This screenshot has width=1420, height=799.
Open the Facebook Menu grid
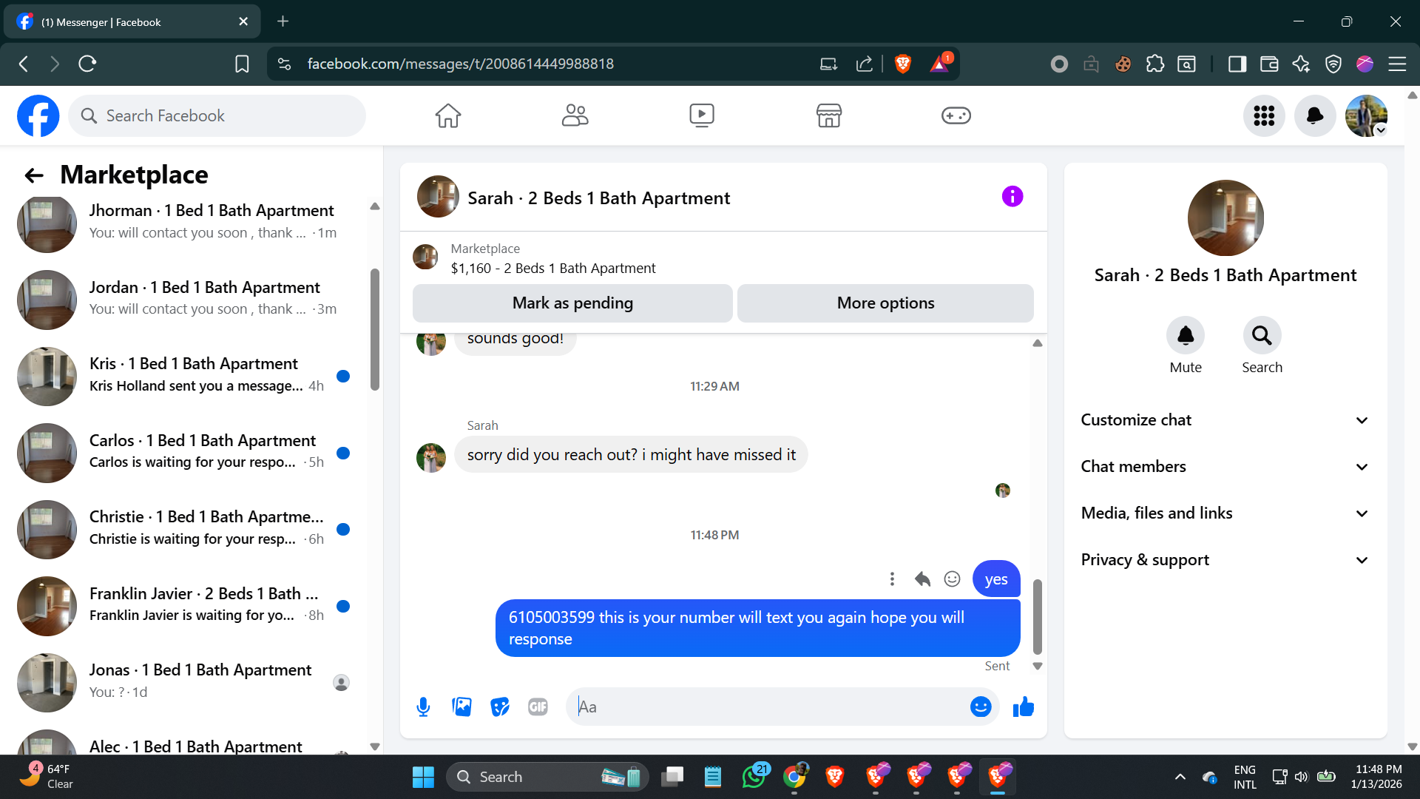coord(1263,115)
